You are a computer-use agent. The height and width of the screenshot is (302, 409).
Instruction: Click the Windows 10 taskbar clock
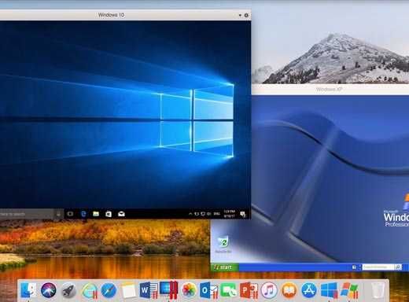pos(230,214)
